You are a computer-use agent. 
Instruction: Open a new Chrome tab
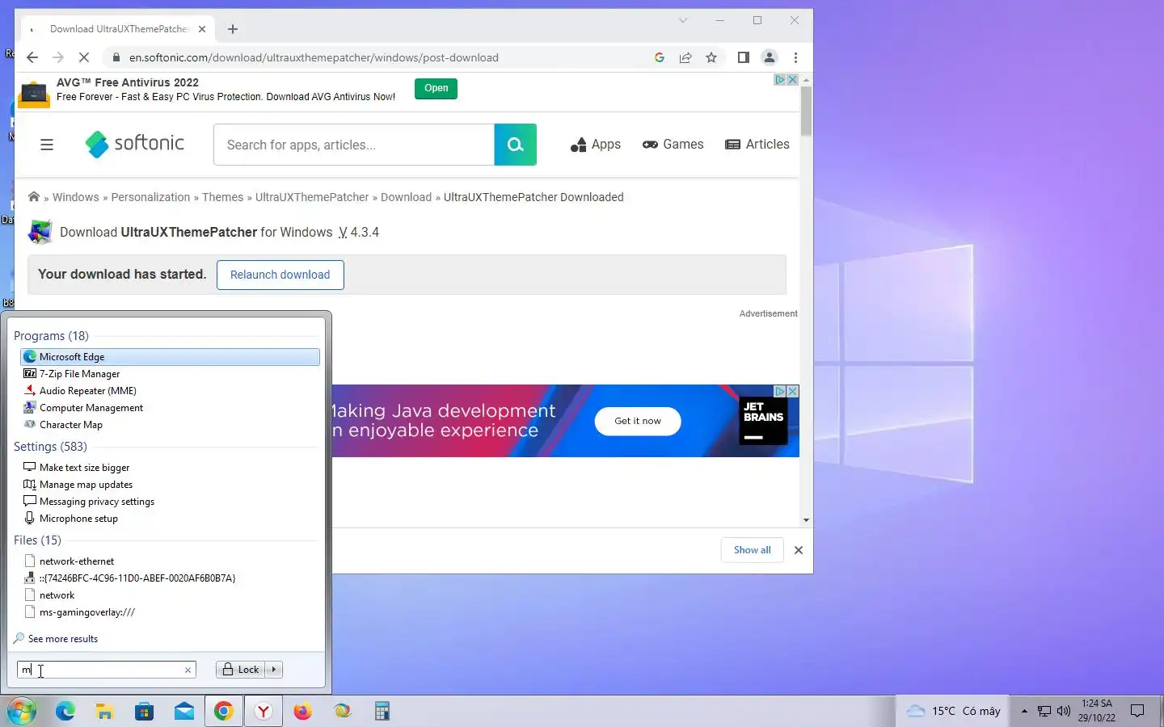[233, 29]
